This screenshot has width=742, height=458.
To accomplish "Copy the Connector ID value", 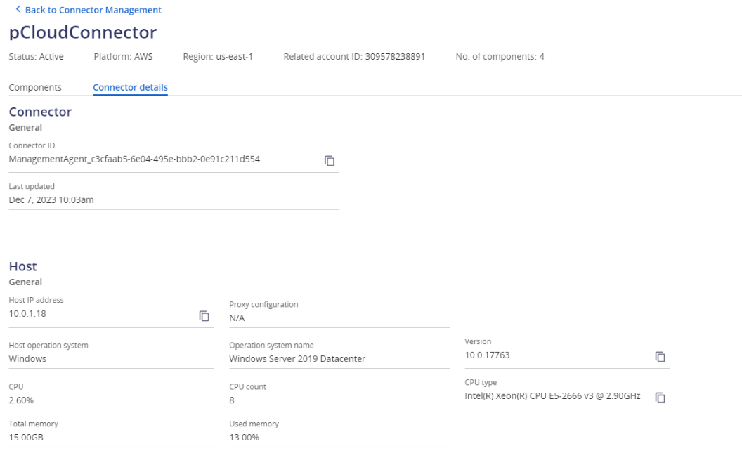I will point(329,162).
